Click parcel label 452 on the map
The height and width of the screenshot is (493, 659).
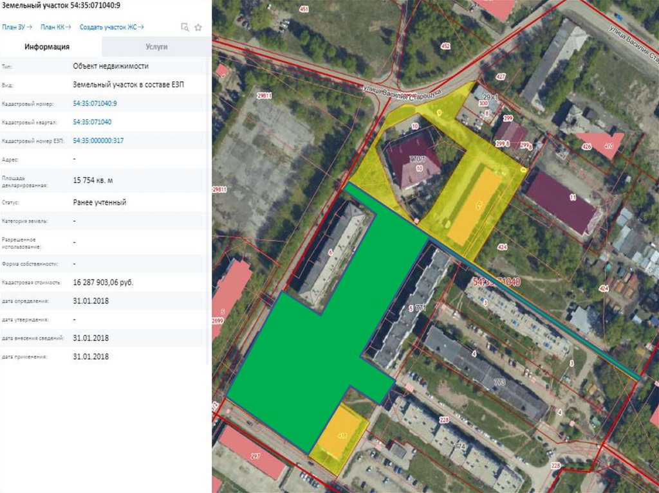point(445,46)
